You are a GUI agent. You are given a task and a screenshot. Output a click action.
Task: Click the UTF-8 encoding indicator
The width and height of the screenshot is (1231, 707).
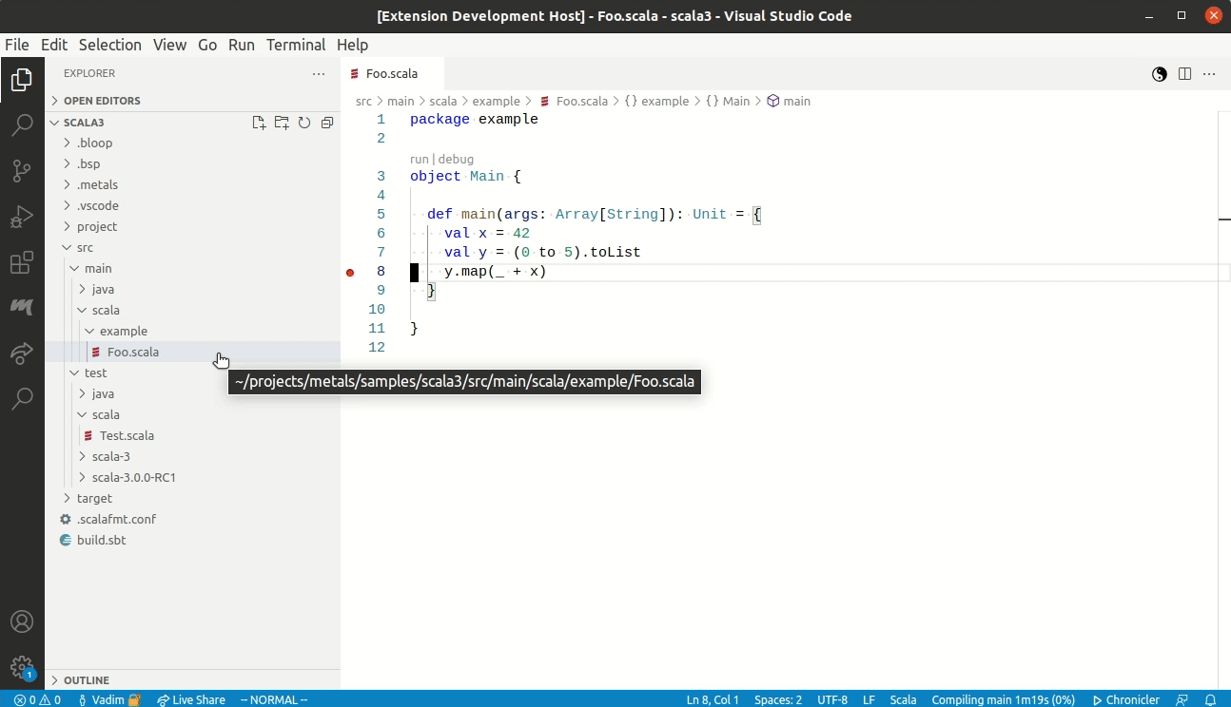(832, 699)
